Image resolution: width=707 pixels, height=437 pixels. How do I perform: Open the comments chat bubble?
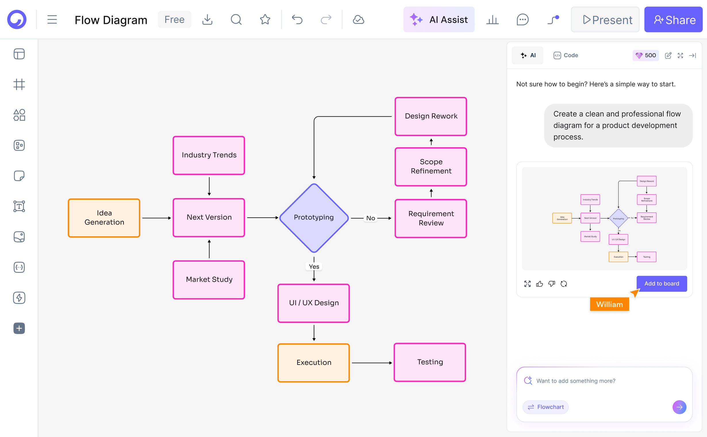pyautogui.click(x=522, y=20)
